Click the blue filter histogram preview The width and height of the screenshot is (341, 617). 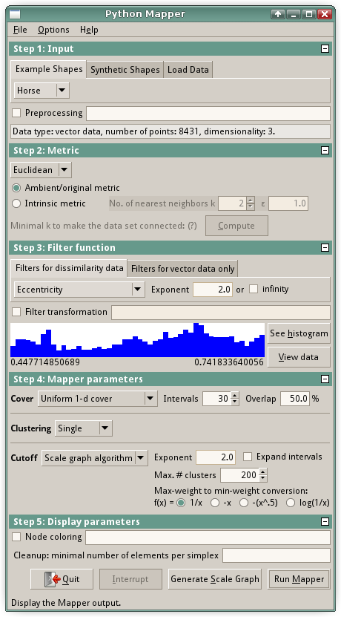(x=137, y=340)
